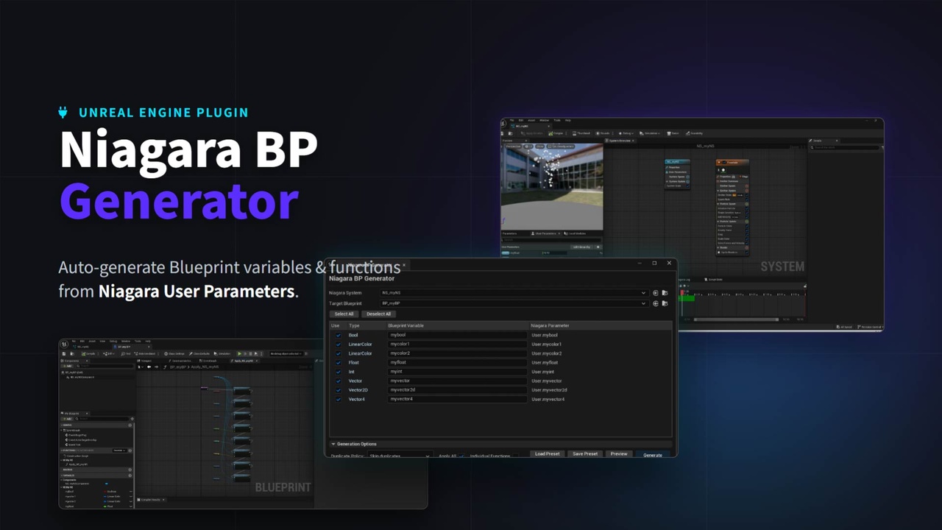Click Scalability icon in Niagara System toolbar
942x530 pixels.
pyautogui.click(x=694, y=133)
